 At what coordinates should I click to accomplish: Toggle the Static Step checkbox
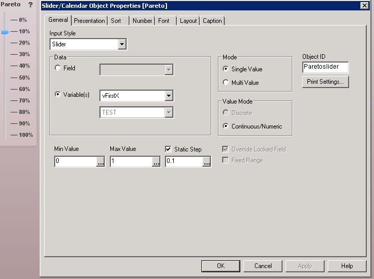(168, 149)
